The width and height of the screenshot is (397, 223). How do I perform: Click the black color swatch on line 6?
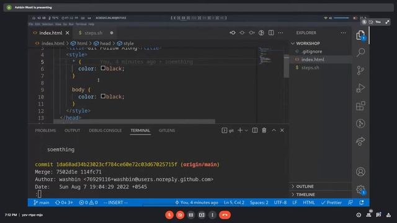click(x=103, y=68)
